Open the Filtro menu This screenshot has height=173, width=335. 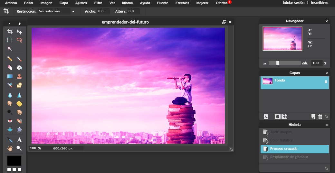pyautogui.click(x=98, y=3)
